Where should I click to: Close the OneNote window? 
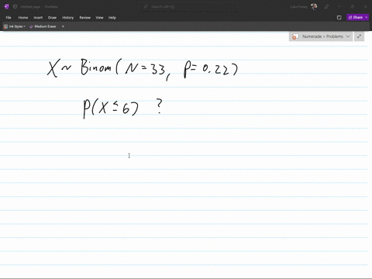point(365,7)
